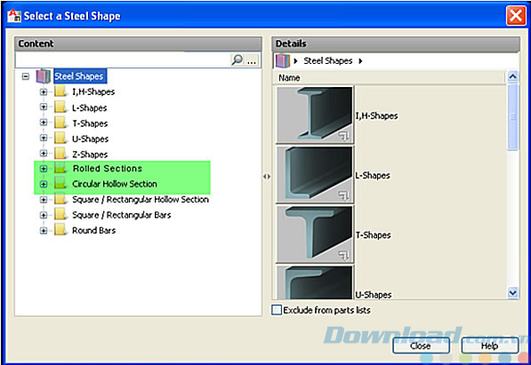Expand the L-Shapes tree node
This screenshot has width=531, height=365.
pos(44,107)
